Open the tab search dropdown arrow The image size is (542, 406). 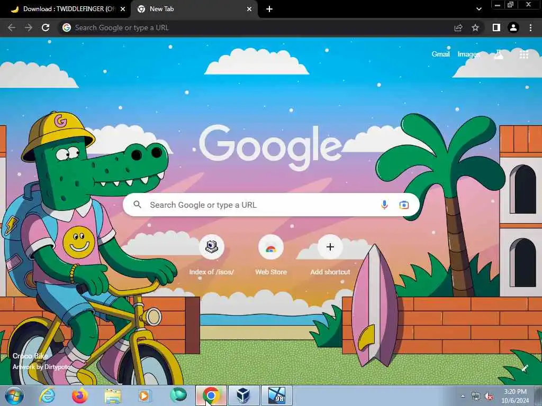[x=478, y=9]
